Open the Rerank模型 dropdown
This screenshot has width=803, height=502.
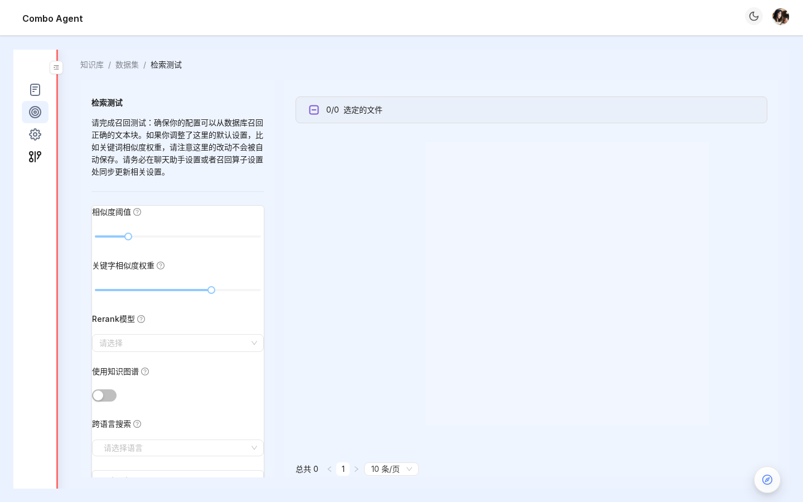click(178, 343)
